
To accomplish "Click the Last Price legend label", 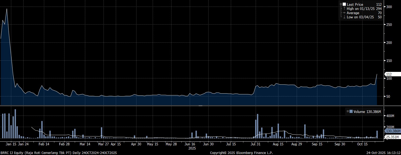I will click(355, 4).
